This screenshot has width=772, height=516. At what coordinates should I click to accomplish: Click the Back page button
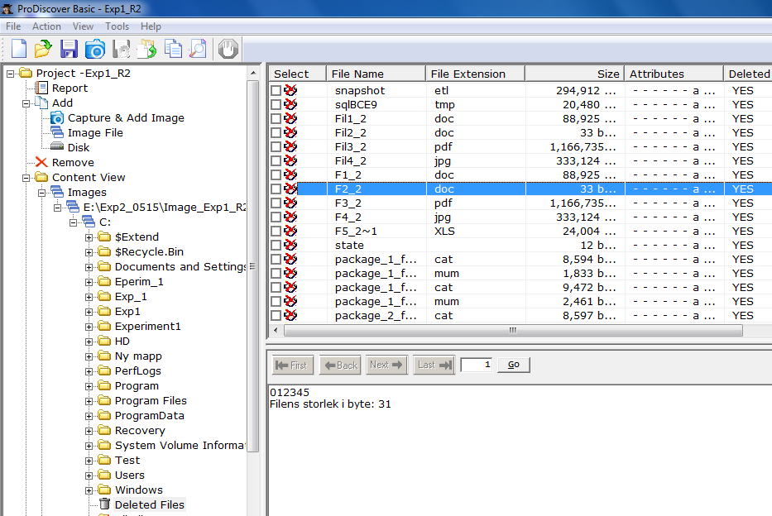point(340,365)
